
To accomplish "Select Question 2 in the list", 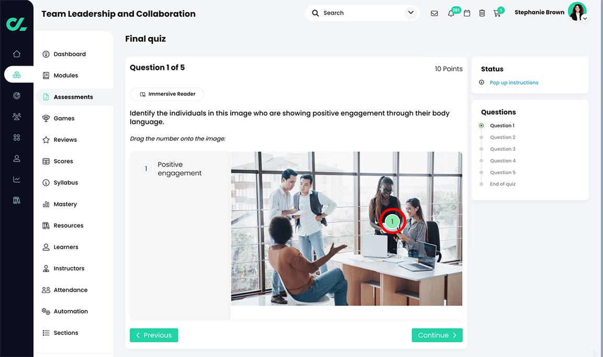I will 502,137.
